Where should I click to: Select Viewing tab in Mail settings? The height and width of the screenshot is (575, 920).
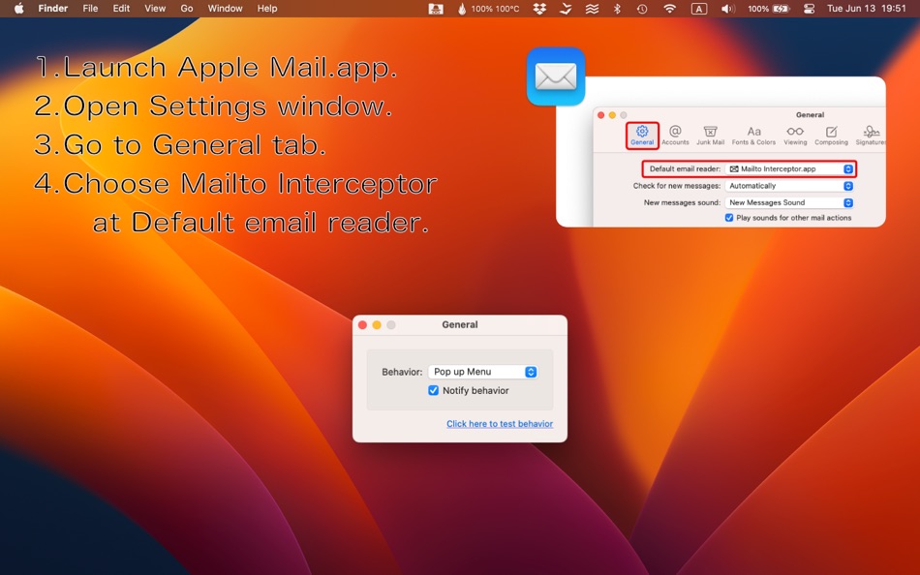[795, 135]
